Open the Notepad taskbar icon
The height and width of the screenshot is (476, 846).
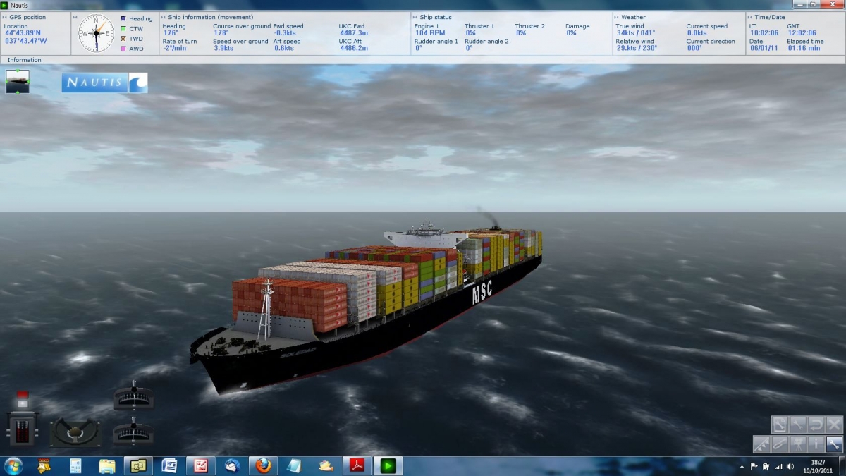pyautogui.click(x=294, y=466)
